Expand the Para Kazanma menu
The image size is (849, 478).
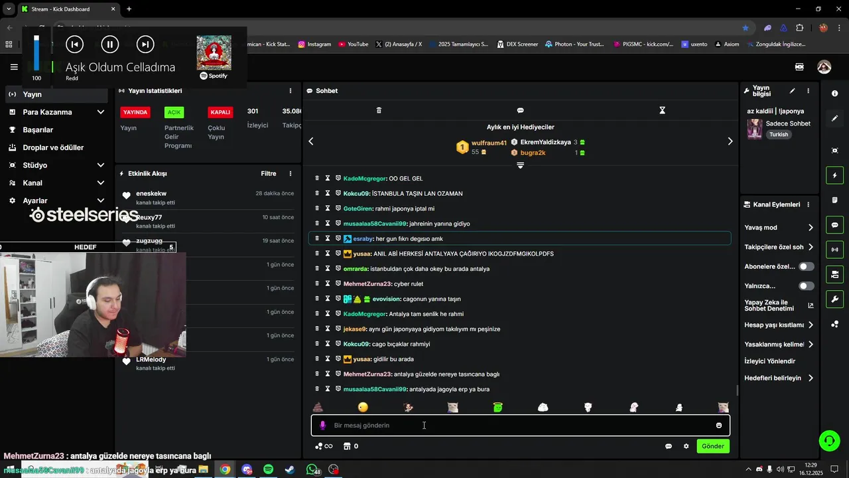point(56,112)
